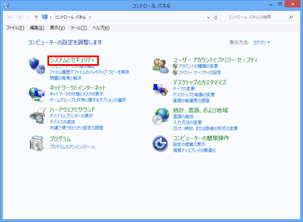The image size is (303, 222).
Task: Click 共通で使うモビリティ設定の調整 link
Action: [x=77, y=128]
